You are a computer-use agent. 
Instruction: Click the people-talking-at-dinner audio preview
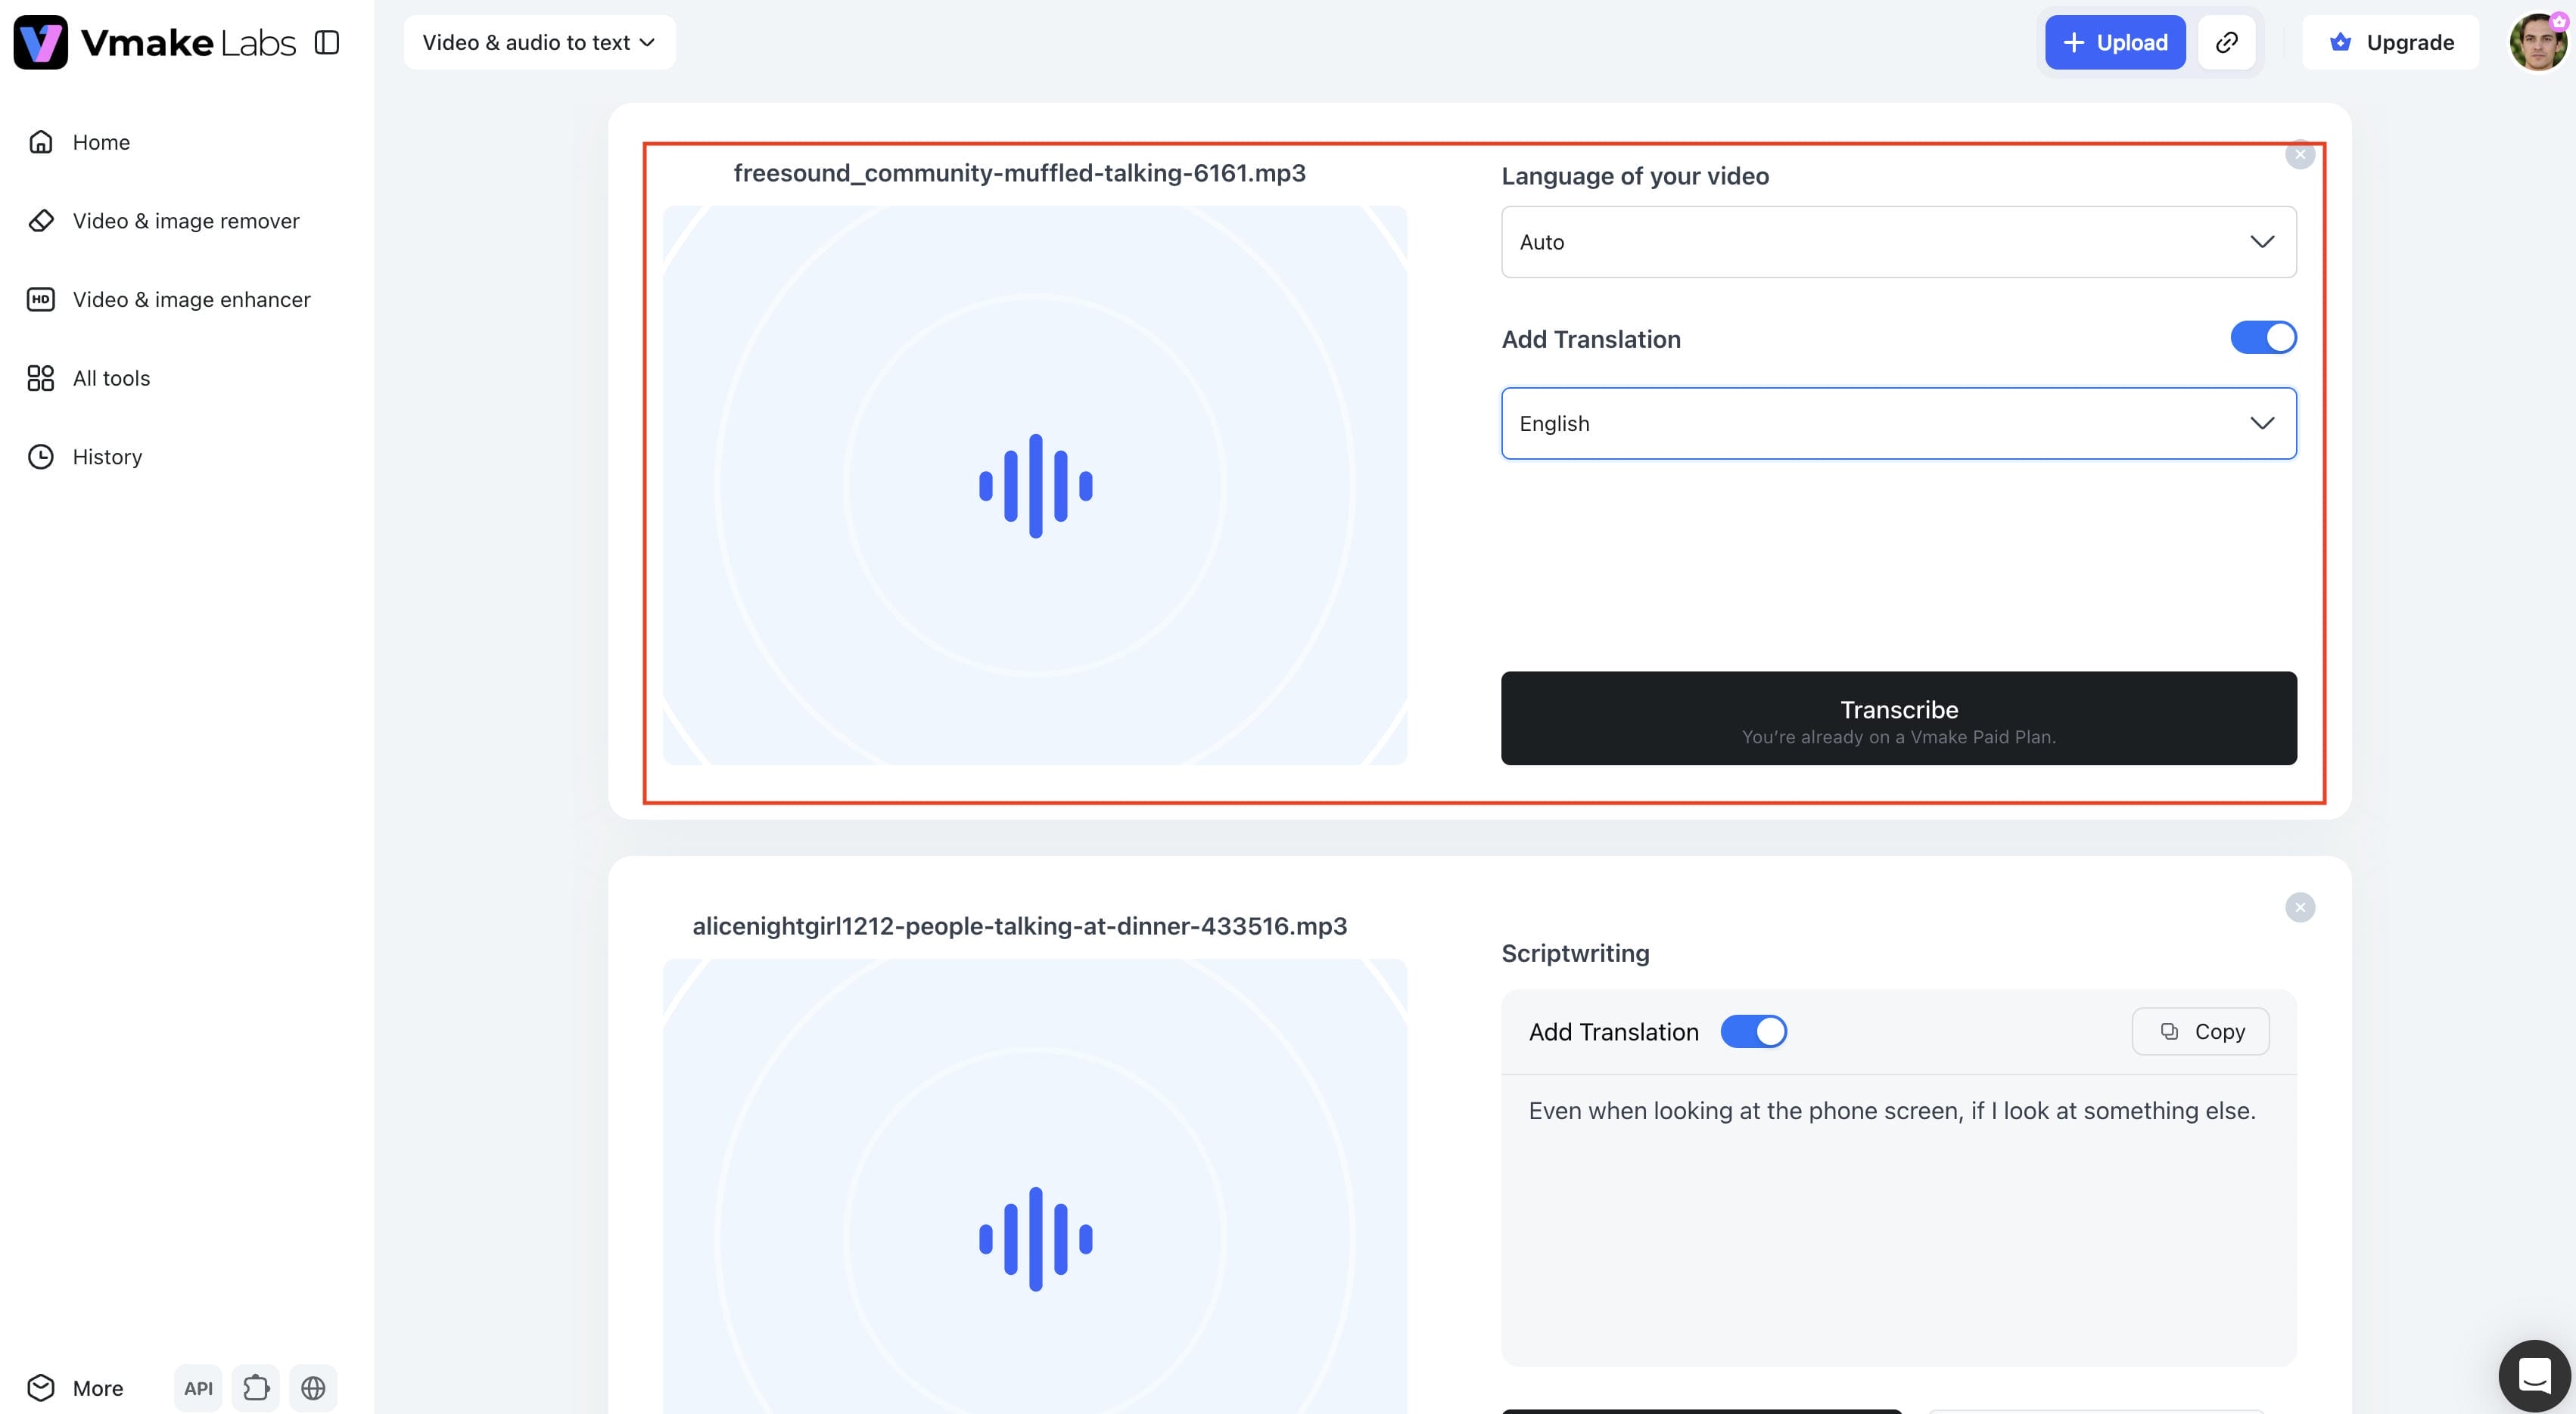(x=1035, y=1186)
